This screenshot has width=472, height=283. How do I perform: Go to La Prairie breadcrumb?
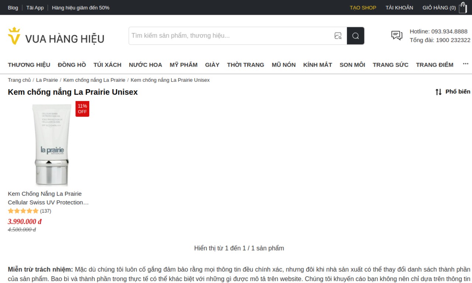pos(47,80)
